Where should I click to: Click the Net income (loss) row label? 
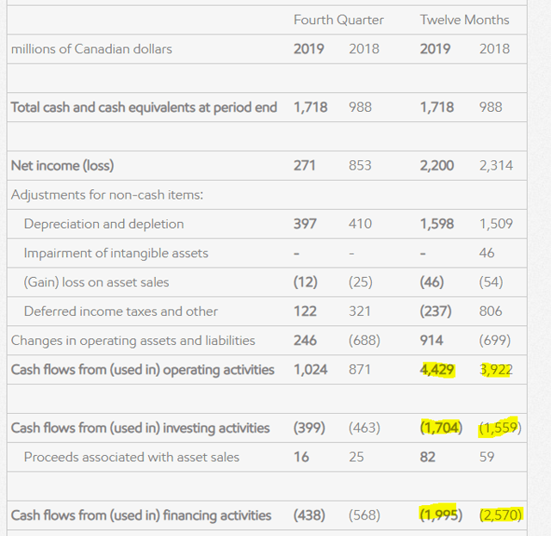click(x=62, y=165)
